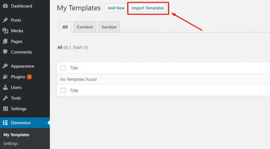
Task: Click the Settings sliders icon in sidebar
Action: 5,109
